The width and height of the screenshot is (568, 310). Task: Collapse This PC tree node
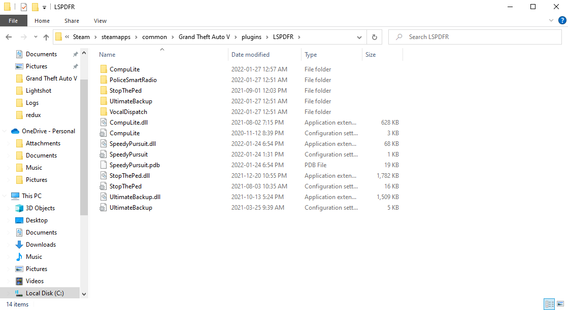[5, 196]
